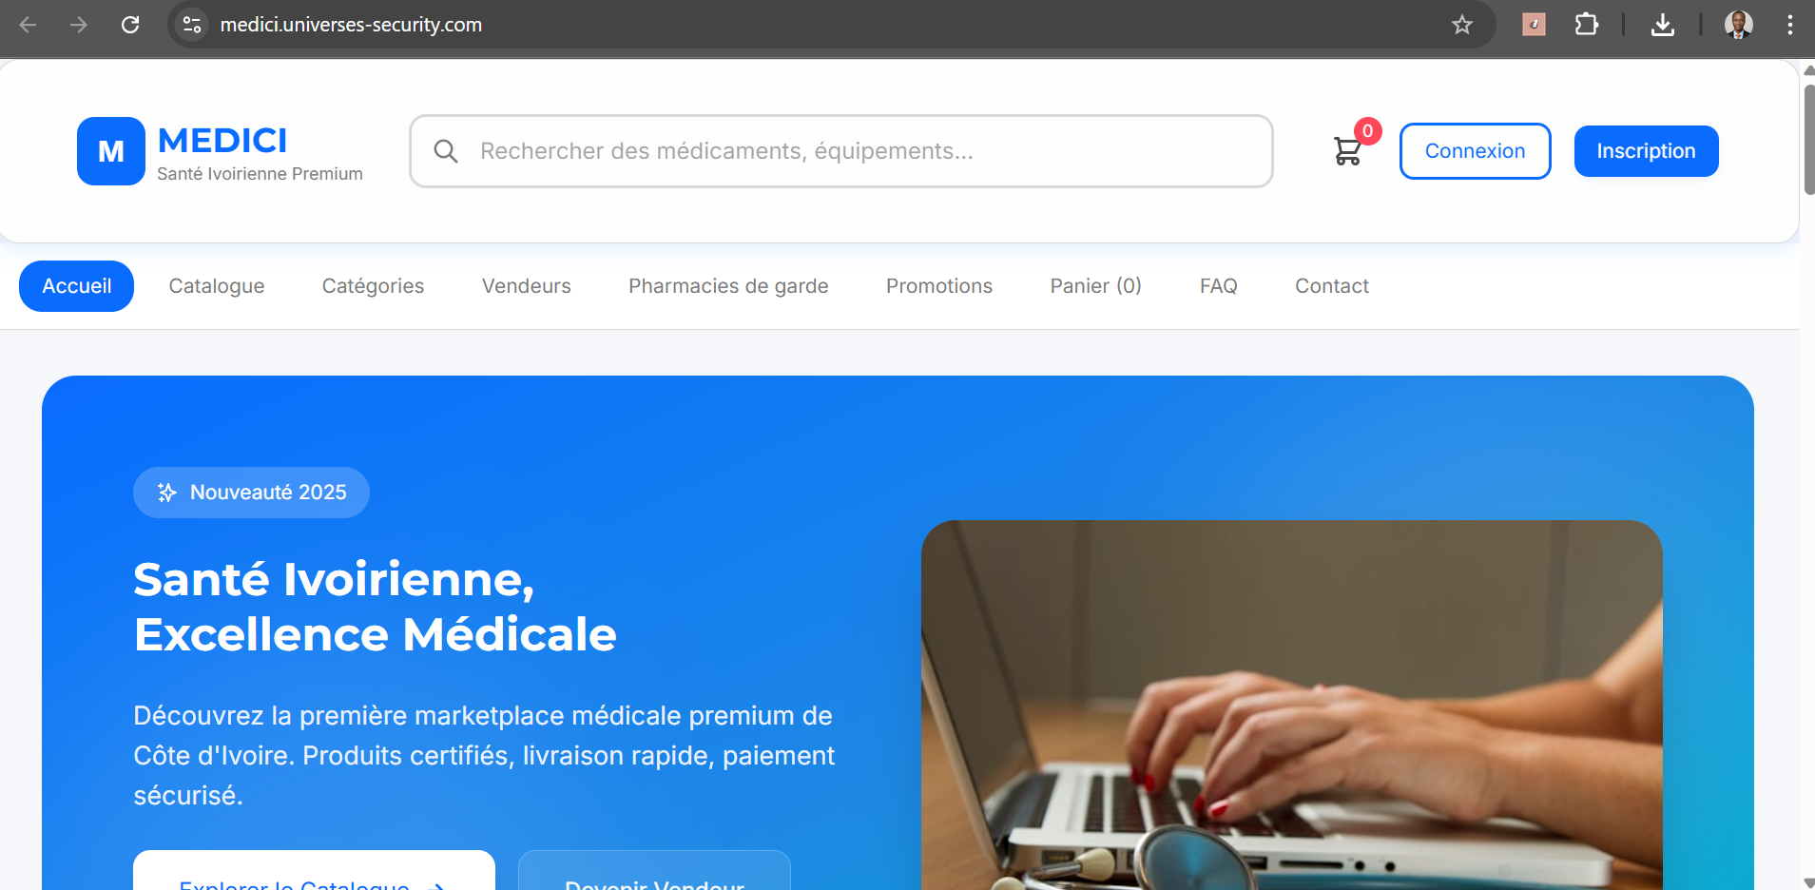Click the Inscription button
Viewport: 1815px width, 890px height.
coord(1647,151)
